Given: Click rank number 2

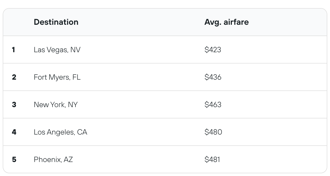Looking at the screenshot, I should (x=14, y=77).
